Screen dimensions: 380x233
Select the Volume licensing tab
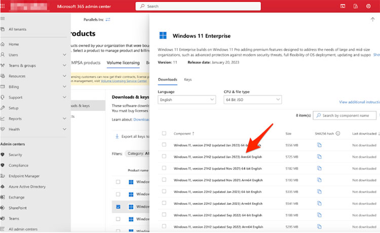point(123,63)
